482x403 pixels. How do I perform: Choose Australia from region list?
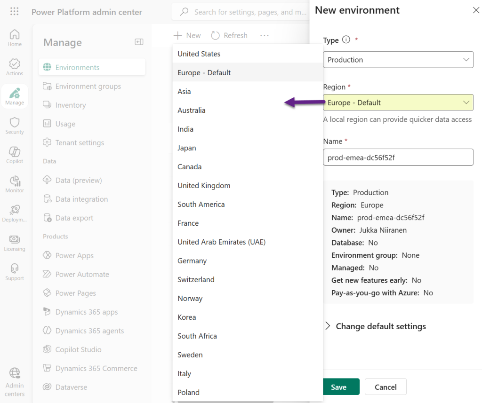(248, 110)
